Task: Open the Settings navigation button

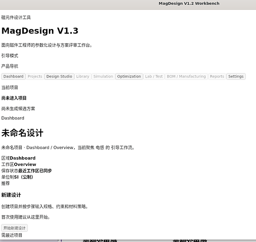Action: (x=236, y=76)
